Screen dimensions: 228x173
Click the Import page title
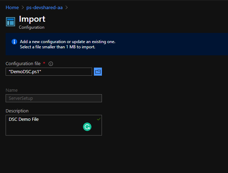32,19
